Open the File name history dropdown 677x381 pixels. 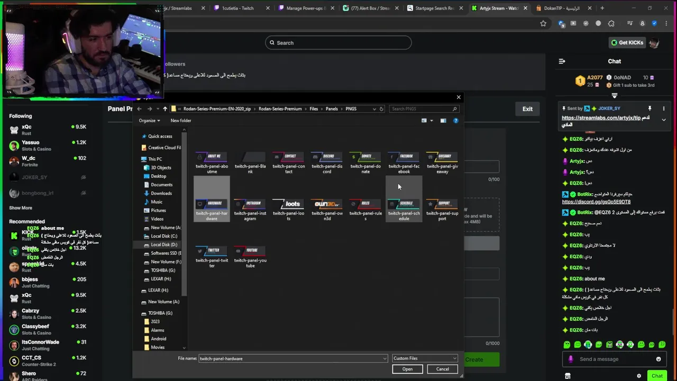[x=385, y=359]
